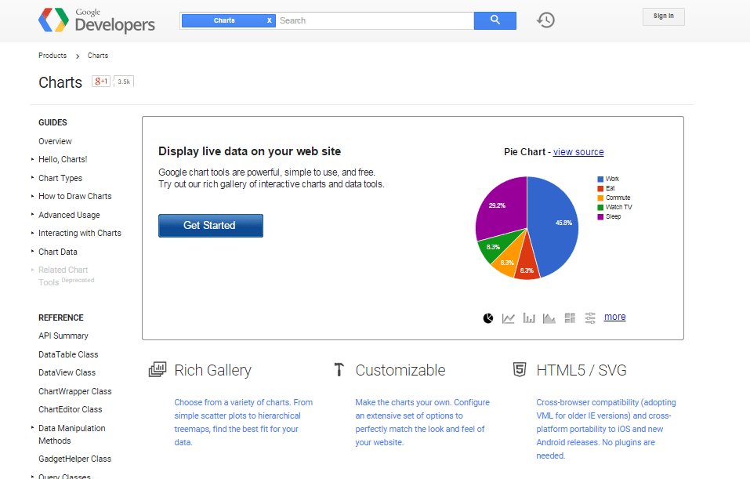Select API Summary from the sidebar
Screen dimensions: 750x479
63,336
